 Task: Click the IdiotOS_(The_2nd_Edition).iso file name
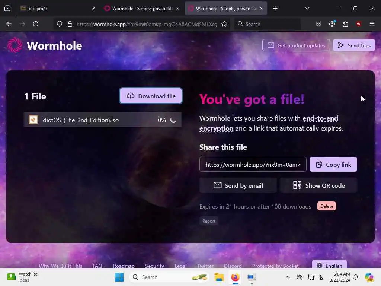coord(80,120)
